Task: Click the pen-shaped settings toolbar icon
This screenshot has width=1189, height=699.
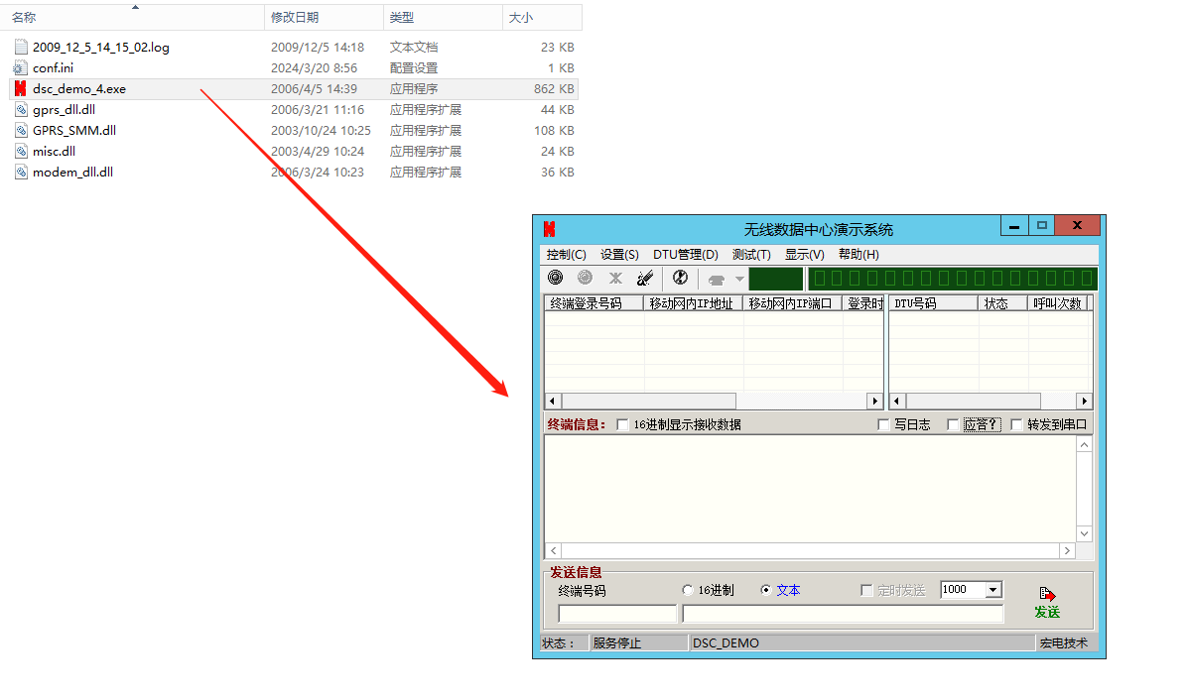Action: 645,279
